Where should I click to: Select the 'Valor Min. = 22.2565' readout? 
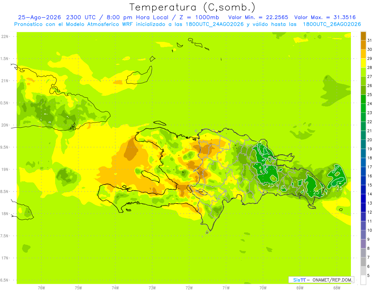258,17
